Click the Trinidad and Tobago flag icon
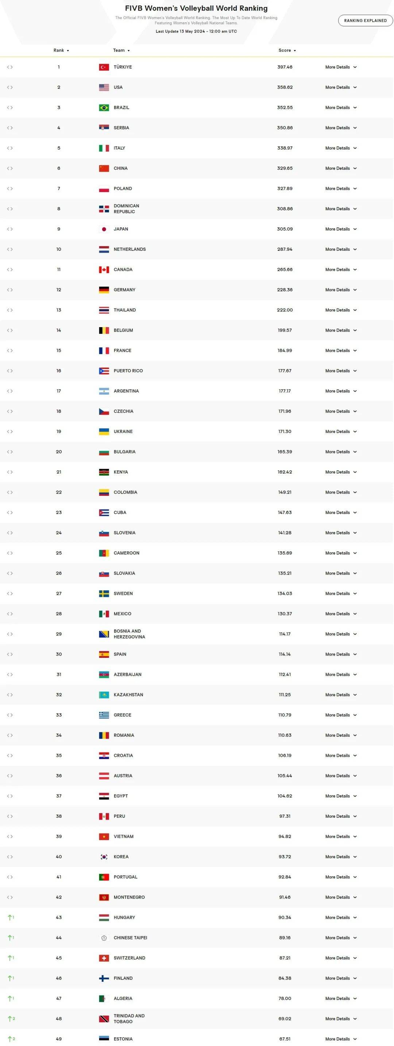Viewport: 394px width, 1046px height. tap(104, 1018)
